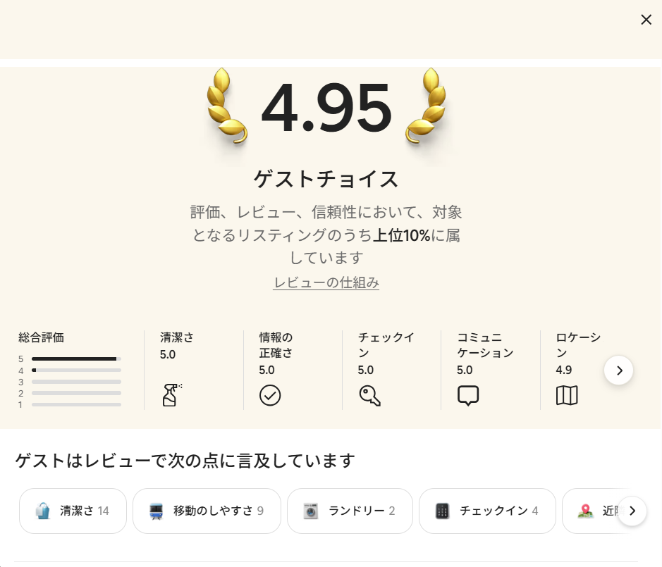
Task: Click the check-in key icon
Action: (x=369, y=395)
